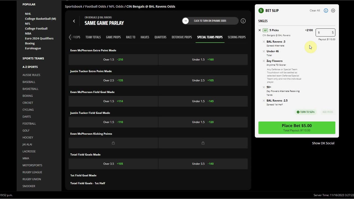The width and height of the screenshot is (354, 199).
Task: Open Team Totals tab
Action: [x=93, y=37]
